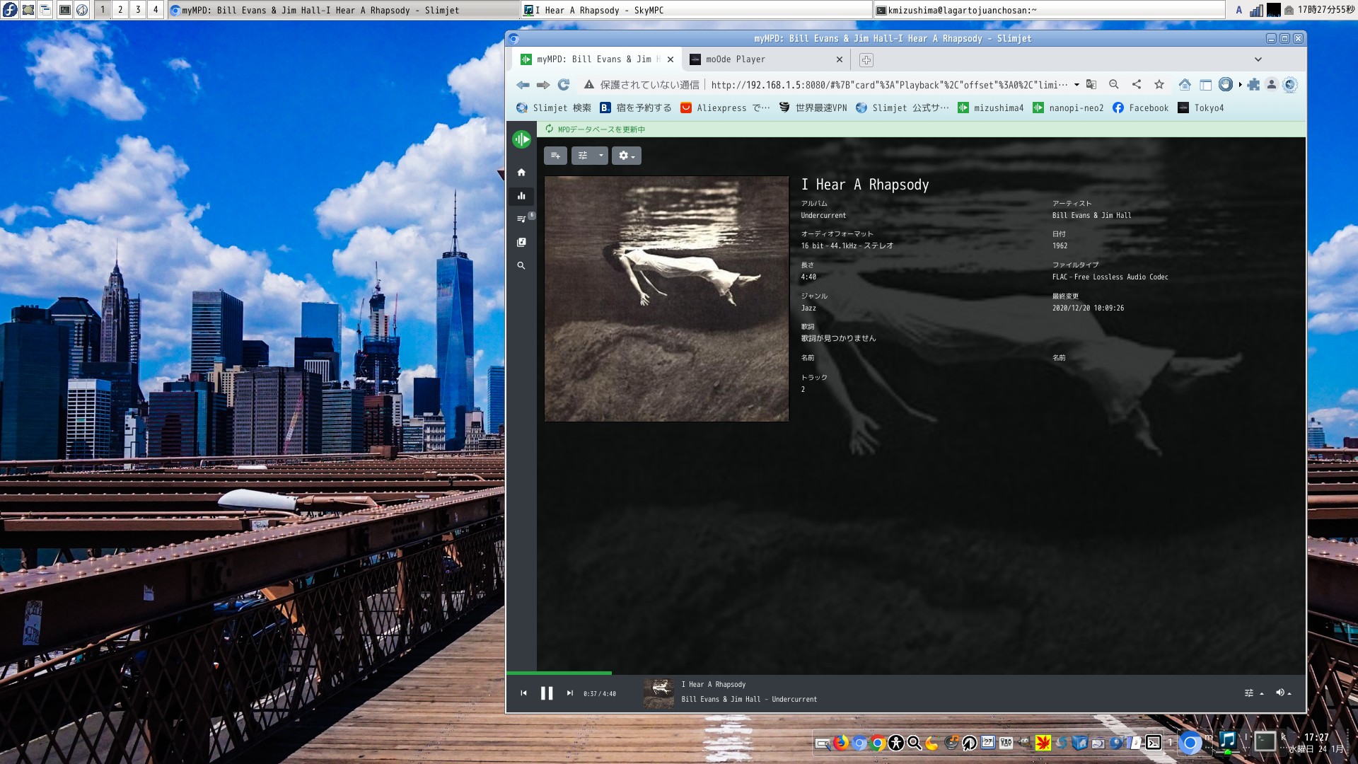Click the Undercurrent album link
Viewport: 1358px width, 764px height.
tap(823, 216)
